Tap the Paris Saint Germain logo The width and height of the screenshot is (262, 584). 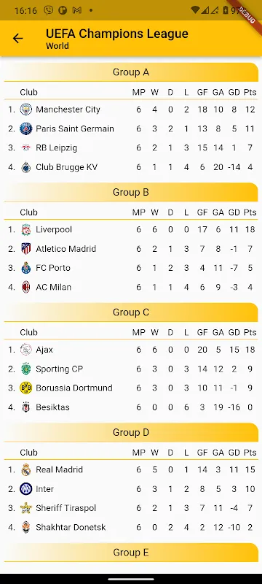pyautogui.click(x=26, y=129)
